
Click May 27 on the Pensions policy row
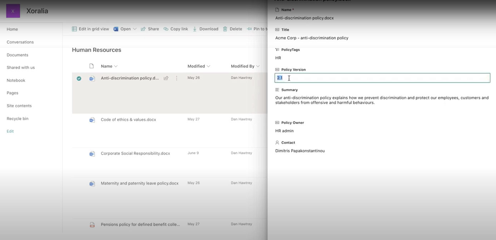(193, 224)
